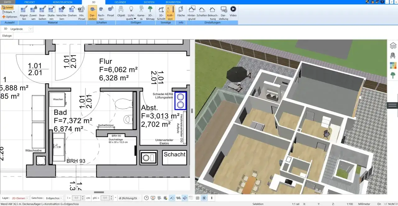The image size is (398, 206).
Task: Select the Pinsel shadow tool
Action: (x=110, y=11)
